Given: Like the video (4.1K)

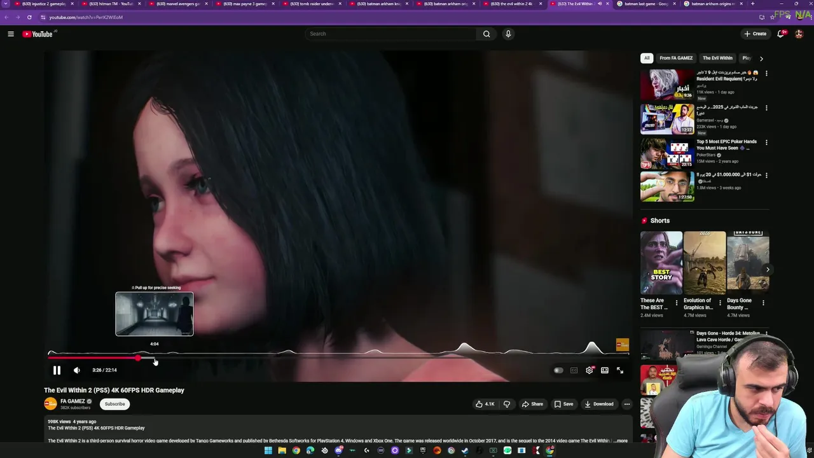Looking at the screenshot, I should pyautogui.click(x=485, y=404).
